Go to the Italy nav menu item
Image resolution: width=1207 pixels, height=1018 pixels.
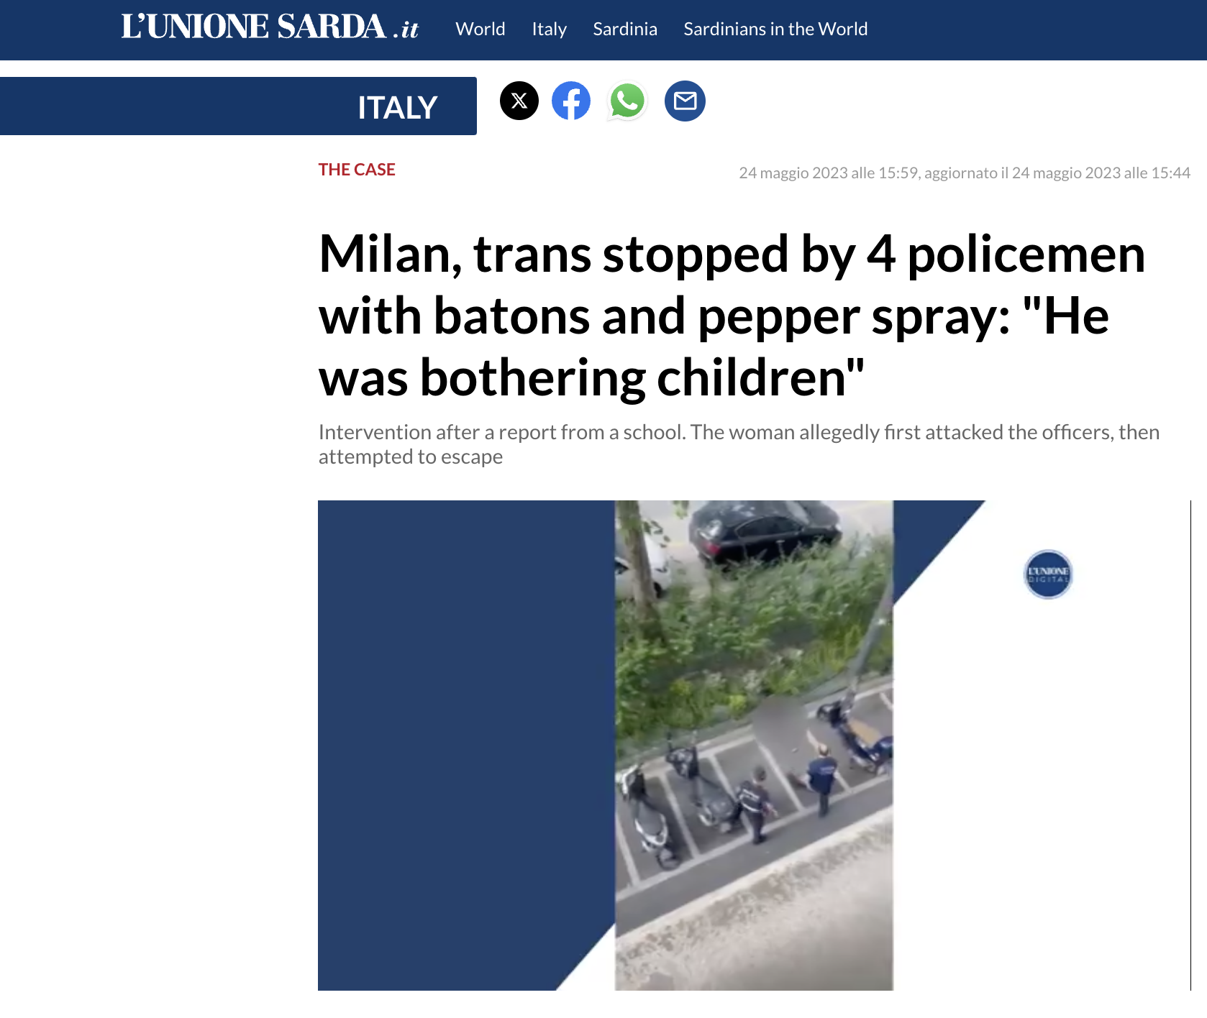point(549,29)
